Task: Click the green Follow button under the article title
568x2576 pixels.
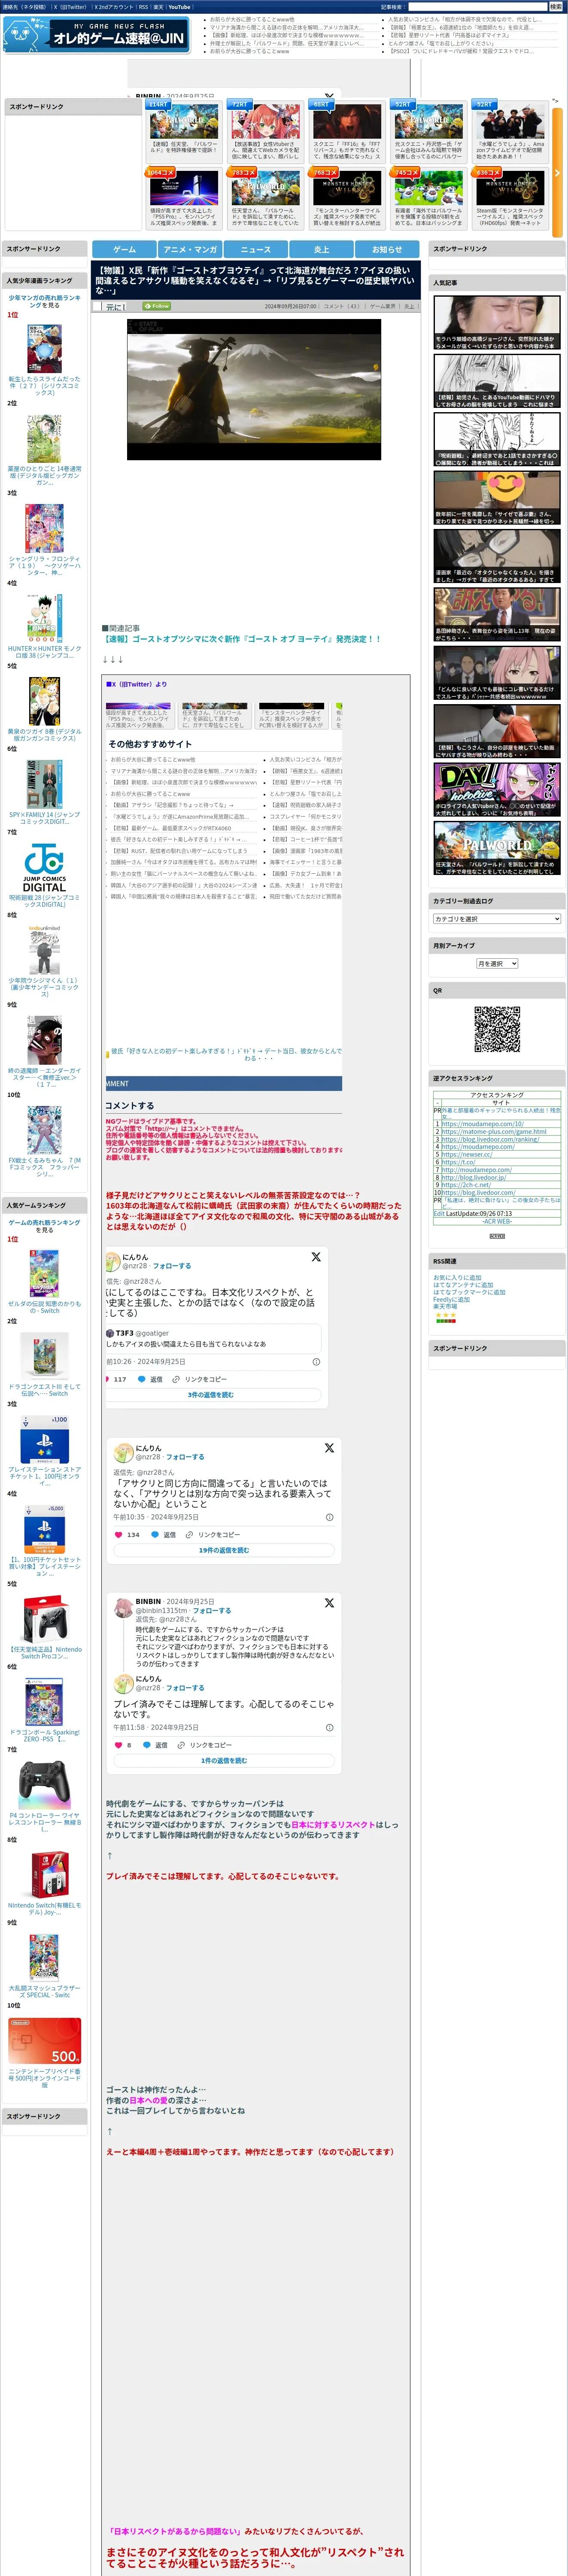Action: point(157,306)
